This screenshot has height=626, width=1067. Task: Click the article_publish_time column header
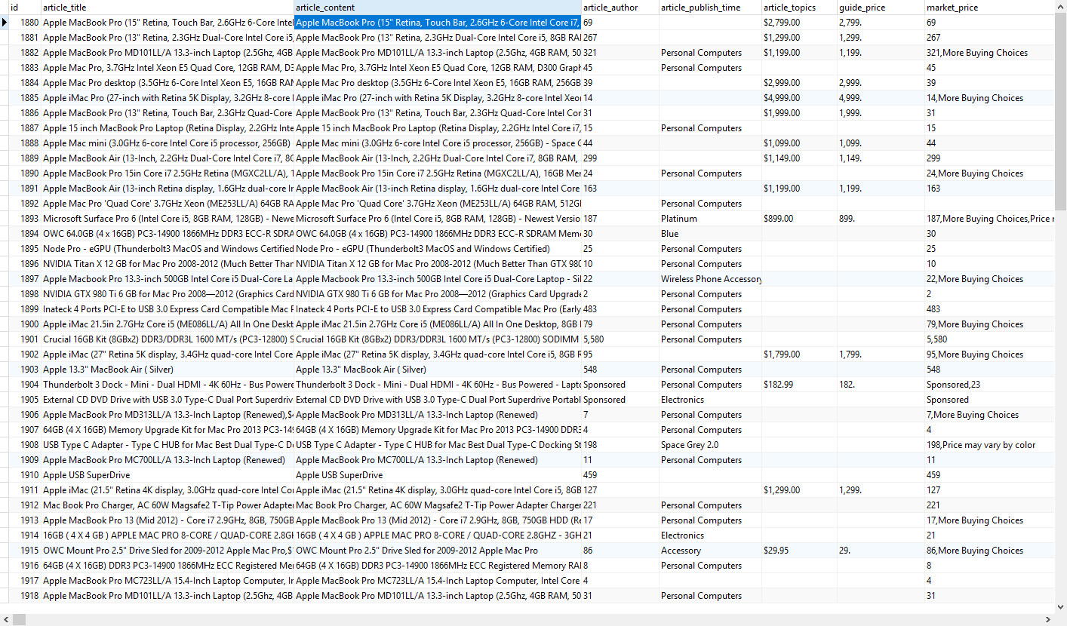710,8
